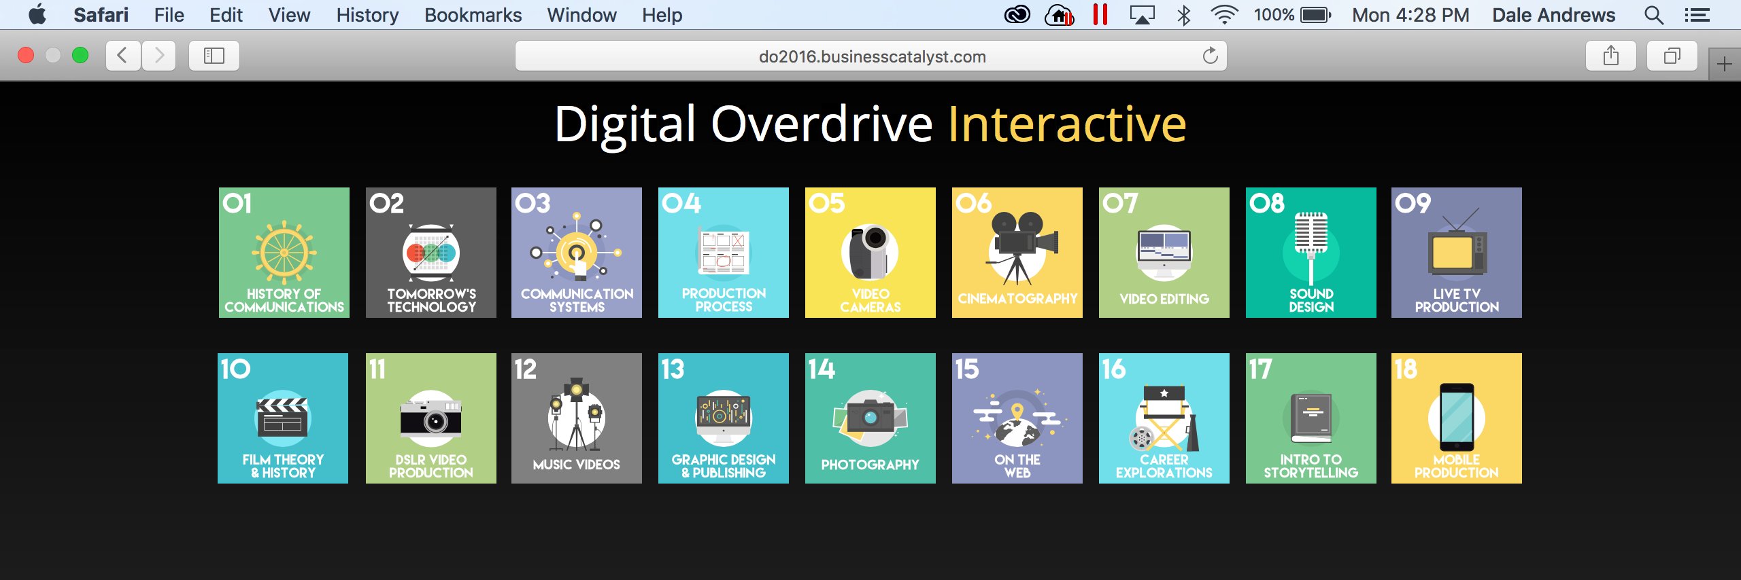Open the 12 Music Videos tile

point(577,418)
